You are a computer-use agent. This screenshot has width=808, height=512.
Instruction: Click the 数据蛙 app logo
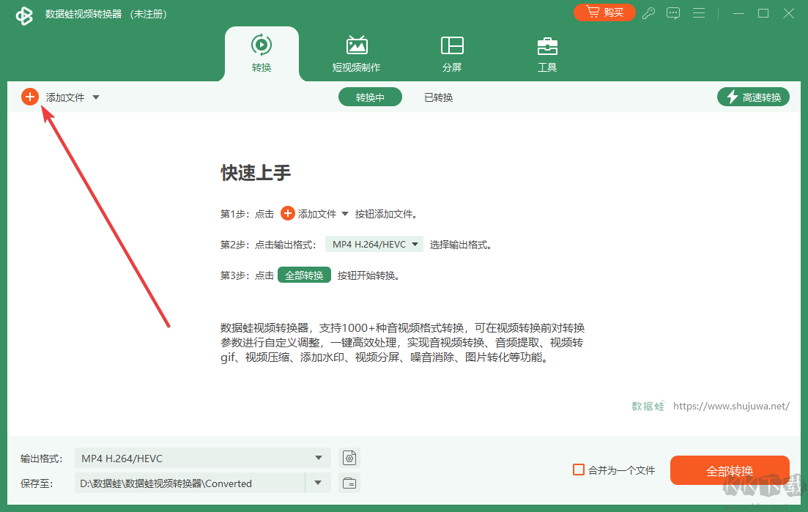tap(24, 13)
